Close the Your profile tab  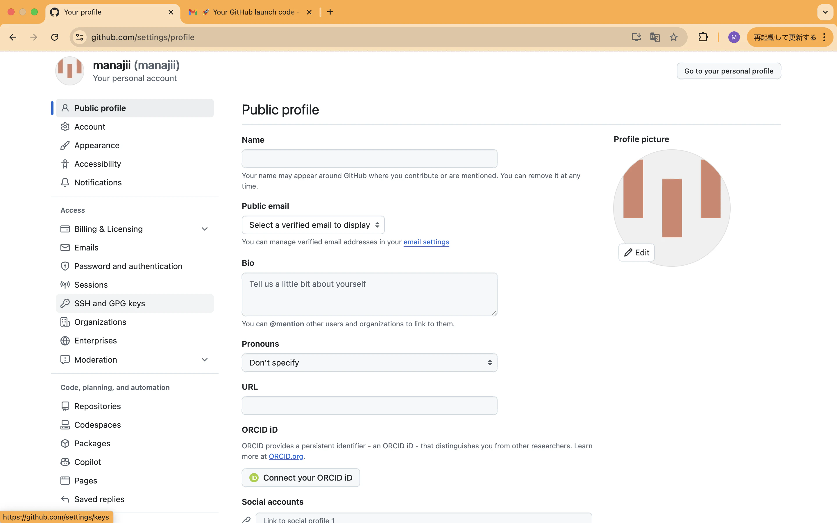coord(171,12)
